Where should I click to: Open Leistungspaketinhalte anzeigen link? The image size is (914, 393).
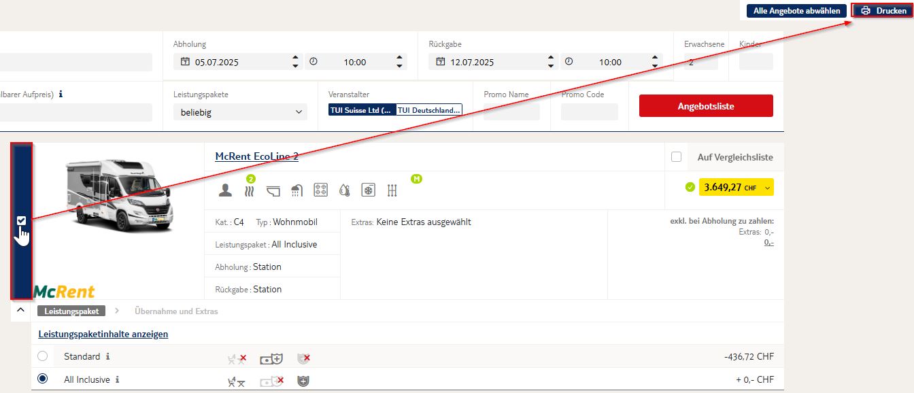coord(103,334)
